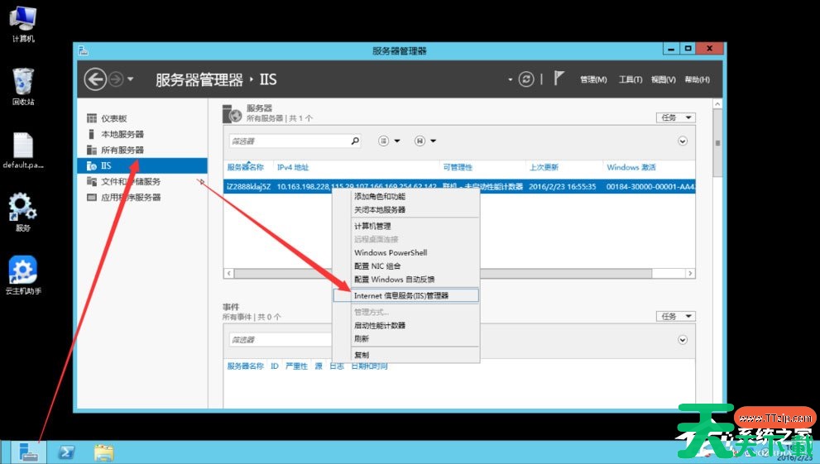This screenshot has width=820, height=464.
Task: Choose Internet 信息服务(IIS)管理器 from context menu
Action: click(401, 295)
